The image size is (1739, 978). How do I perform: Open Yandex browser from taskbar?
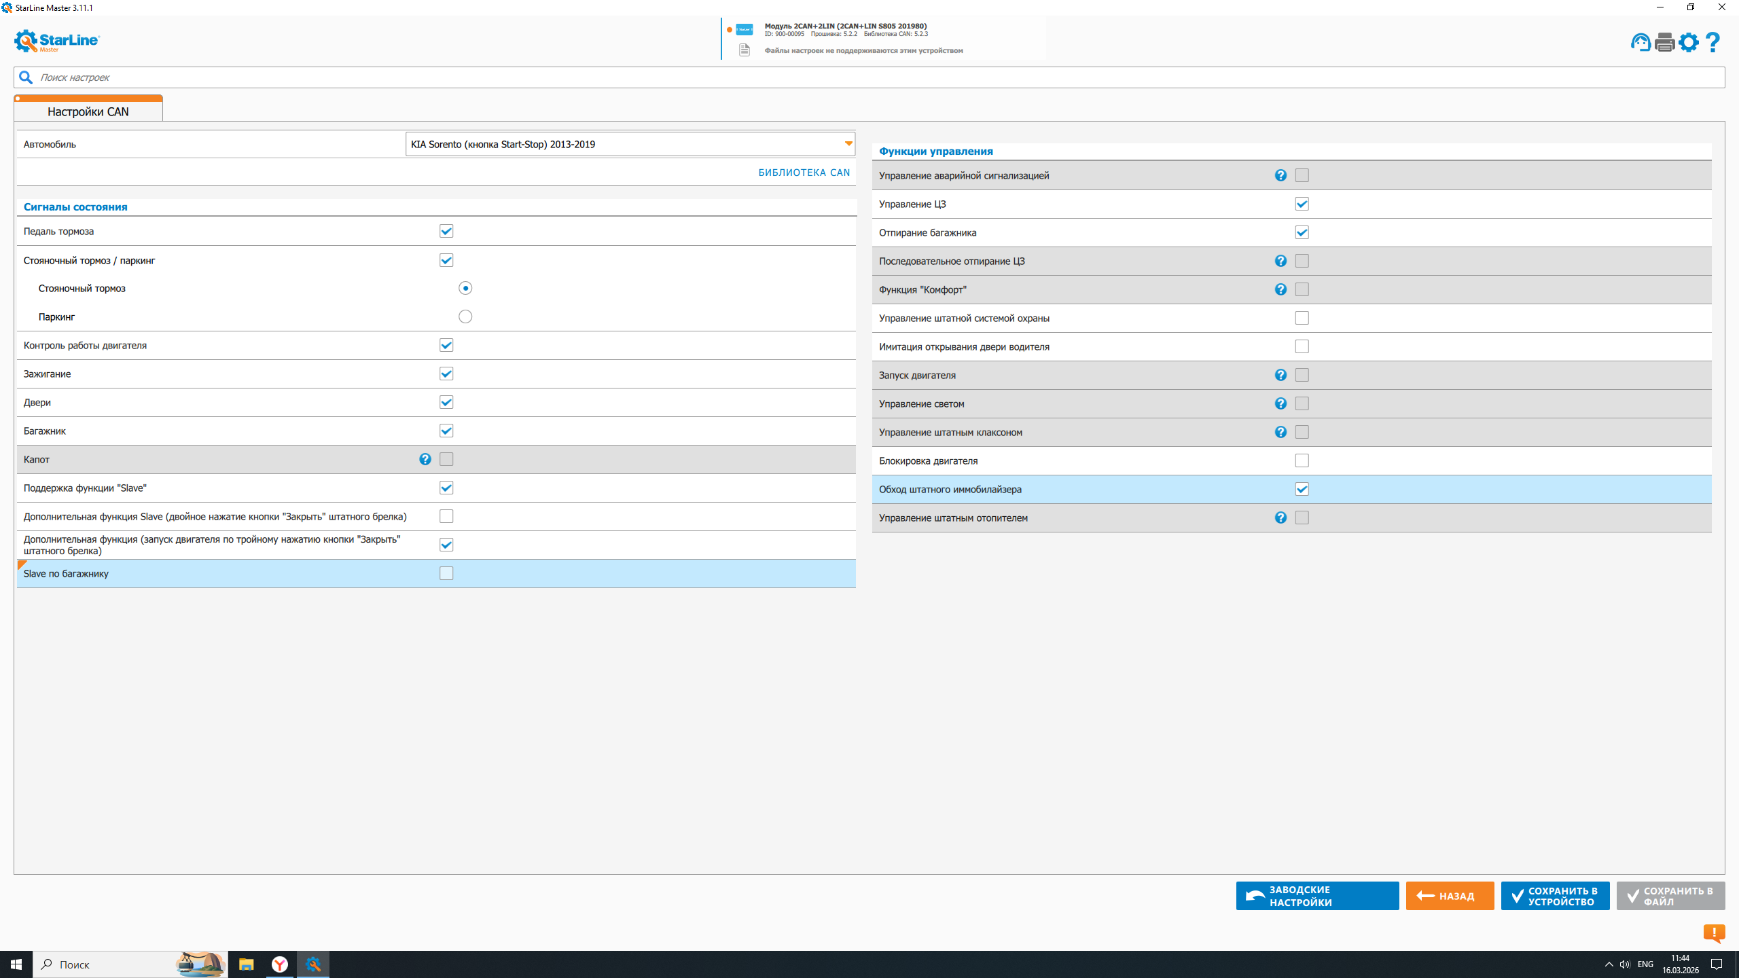click(x=280, y=964)
